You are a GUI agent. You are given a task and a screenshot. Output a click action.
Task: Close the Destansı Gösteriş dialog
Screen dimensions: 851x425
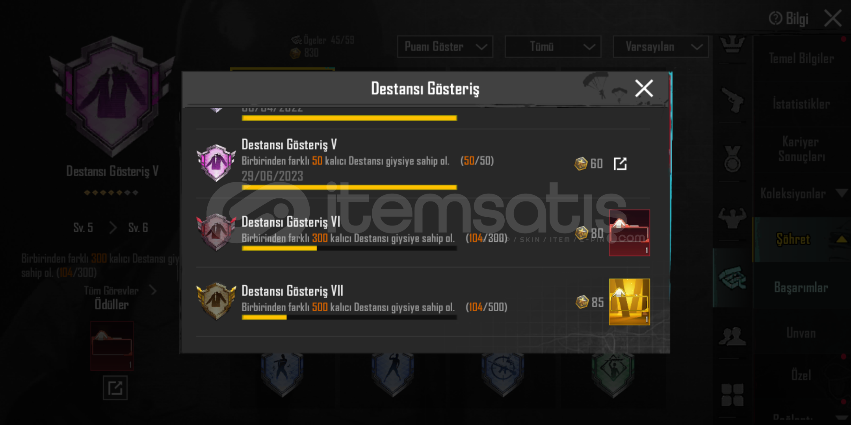coord(644,88)
